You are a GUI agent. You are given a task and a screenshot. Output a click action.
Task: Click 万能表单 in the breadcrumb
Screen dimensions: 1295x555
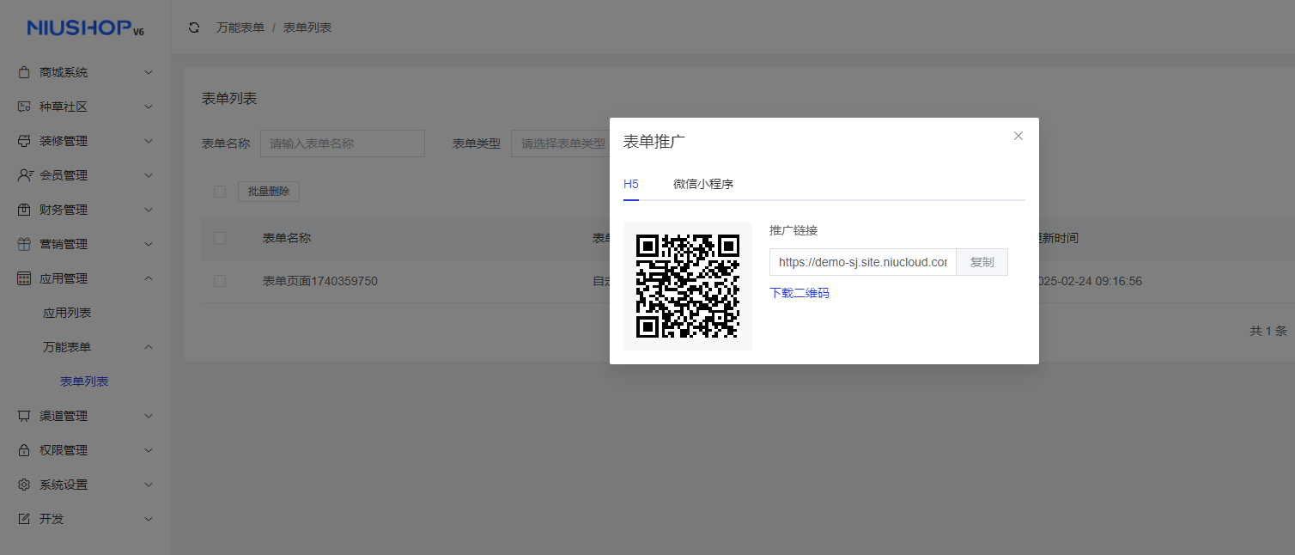tap(240, 27)
